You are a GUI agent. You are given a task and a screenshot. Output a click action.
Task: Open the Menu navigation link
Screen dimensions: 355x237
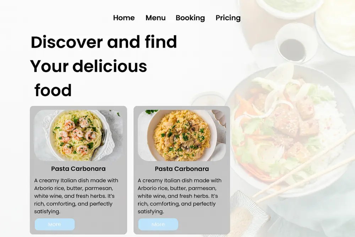coord(155,18)
